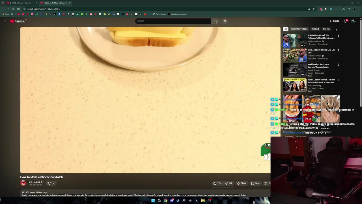Open the tab search dropdown arrow

tap(3, 3)
